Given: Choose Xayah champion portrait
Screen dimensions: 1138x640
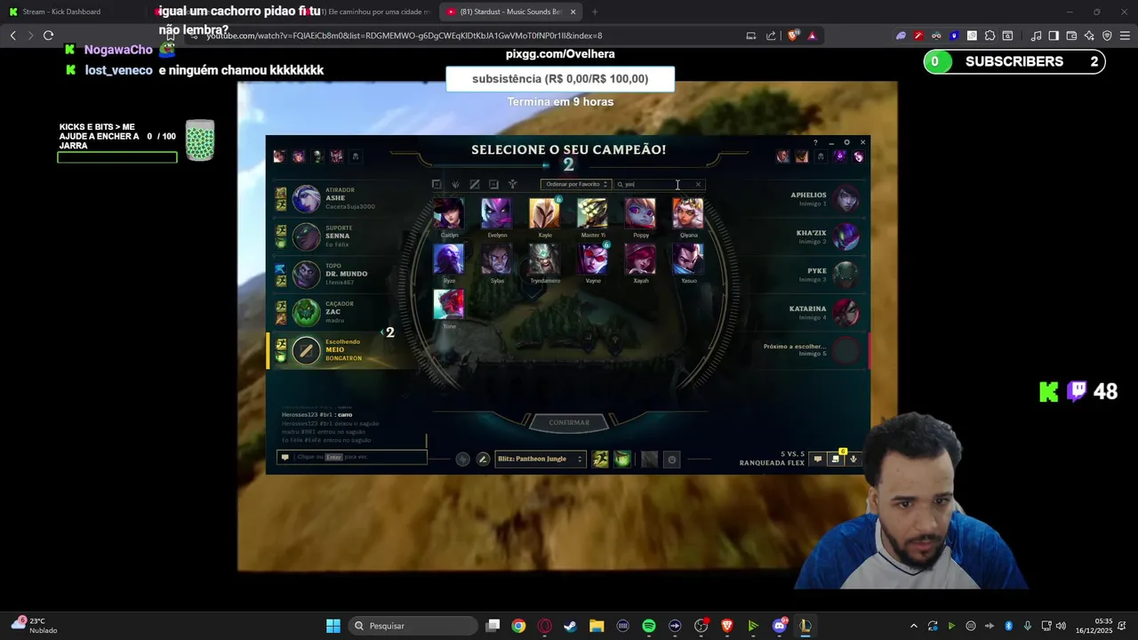Looking at the screenshot, I should click(x=641, y=260).
